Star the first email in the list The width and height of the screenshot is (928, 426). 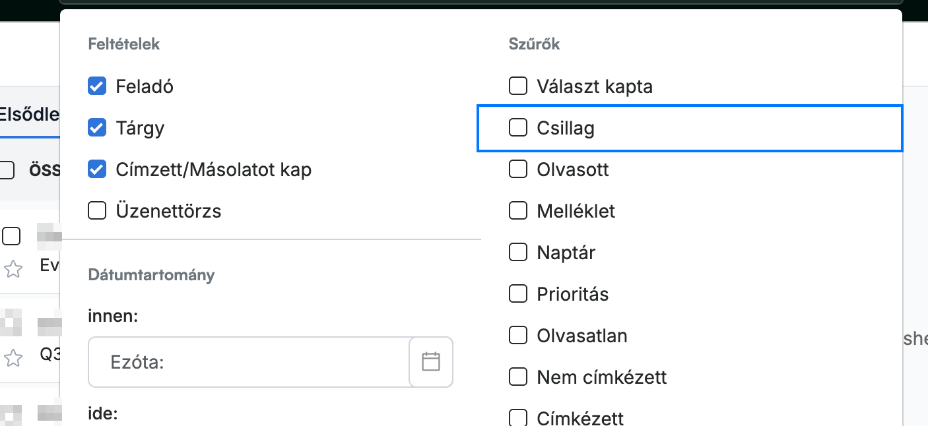13,268
